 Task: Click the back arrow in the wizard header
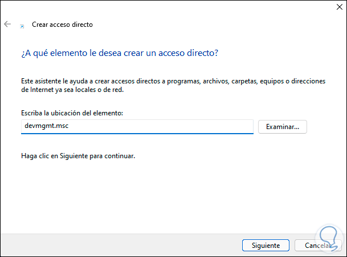pos(7,25)
